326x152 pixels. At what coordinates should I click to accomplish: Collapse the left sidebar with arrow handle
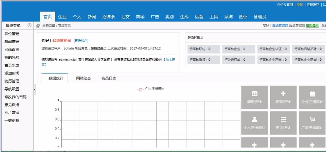[35, 90]
